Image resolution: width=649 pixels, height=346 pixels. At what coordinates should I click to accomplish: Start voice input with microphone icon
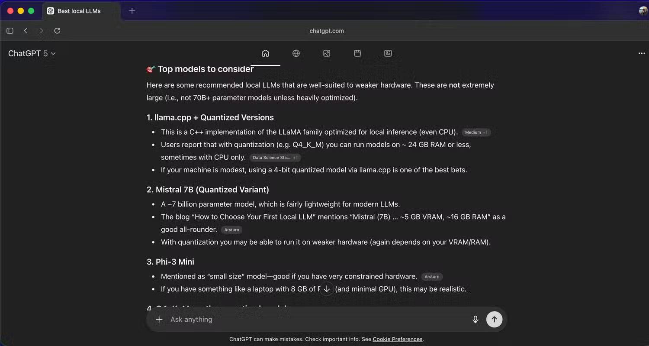click(x=475, y=319)
